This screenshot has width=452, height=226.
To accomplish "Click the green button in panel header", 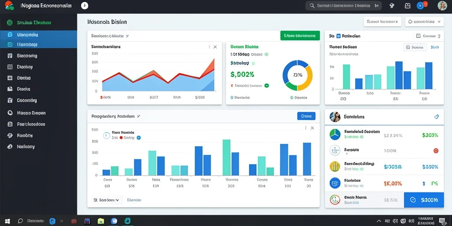I will point(300,35).
